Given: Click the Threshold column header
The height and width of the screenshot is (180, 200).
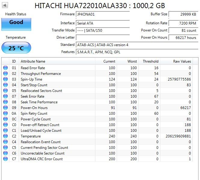Looking at the screenshot, I should 149,61.
